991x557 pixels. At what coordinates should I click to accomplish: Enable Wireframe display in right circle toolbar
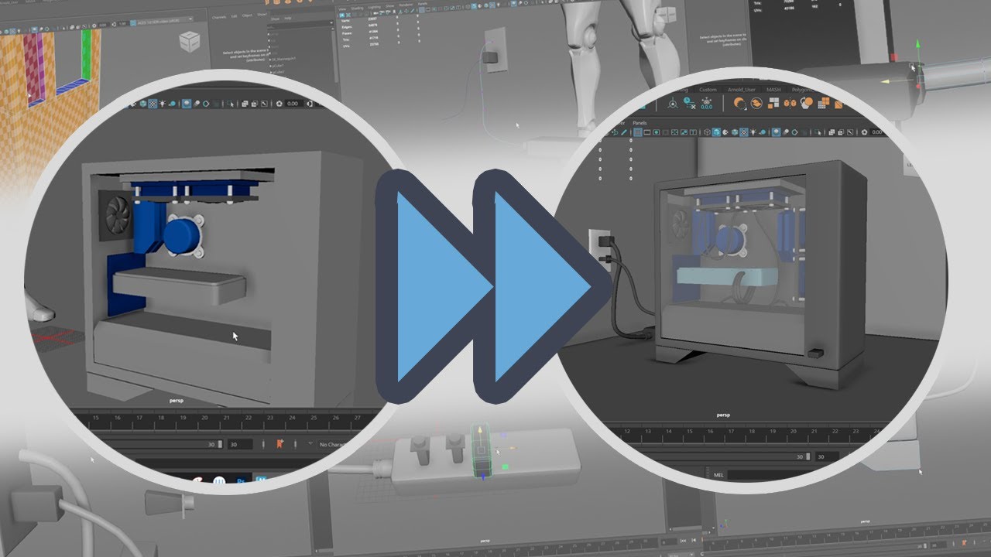pos(707,132)
